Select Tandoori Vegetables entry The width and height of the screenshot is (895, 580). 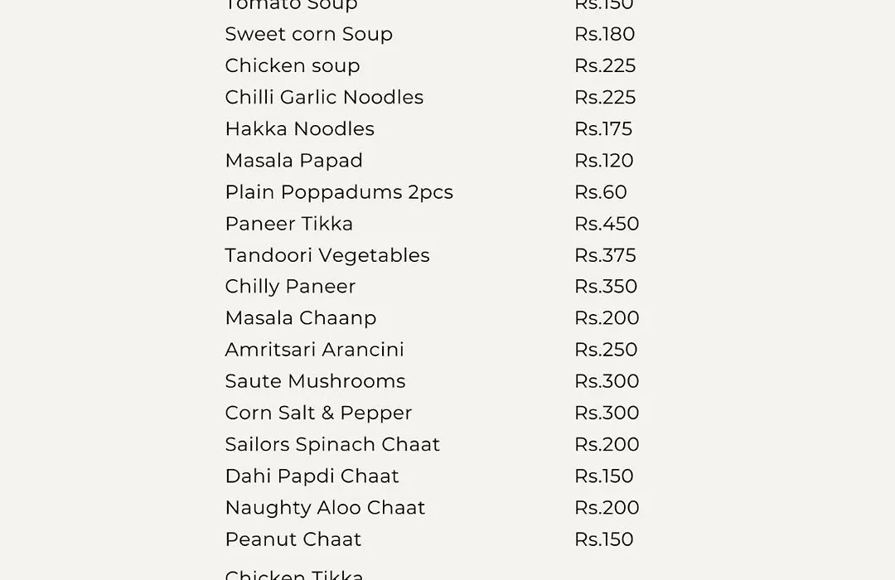(327, 255)
